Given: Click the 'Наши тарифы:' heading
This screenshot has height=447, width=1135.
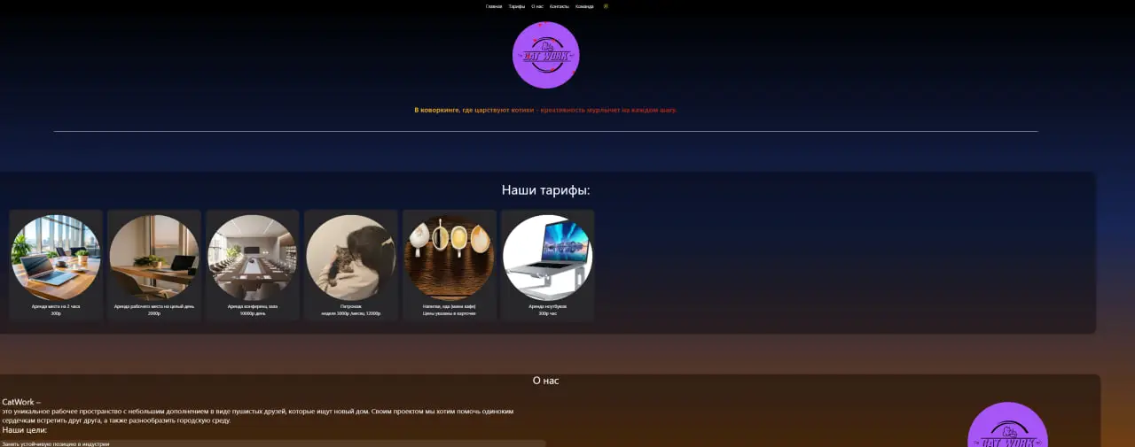Looking at the screenshot, I should tap(546, 189).
